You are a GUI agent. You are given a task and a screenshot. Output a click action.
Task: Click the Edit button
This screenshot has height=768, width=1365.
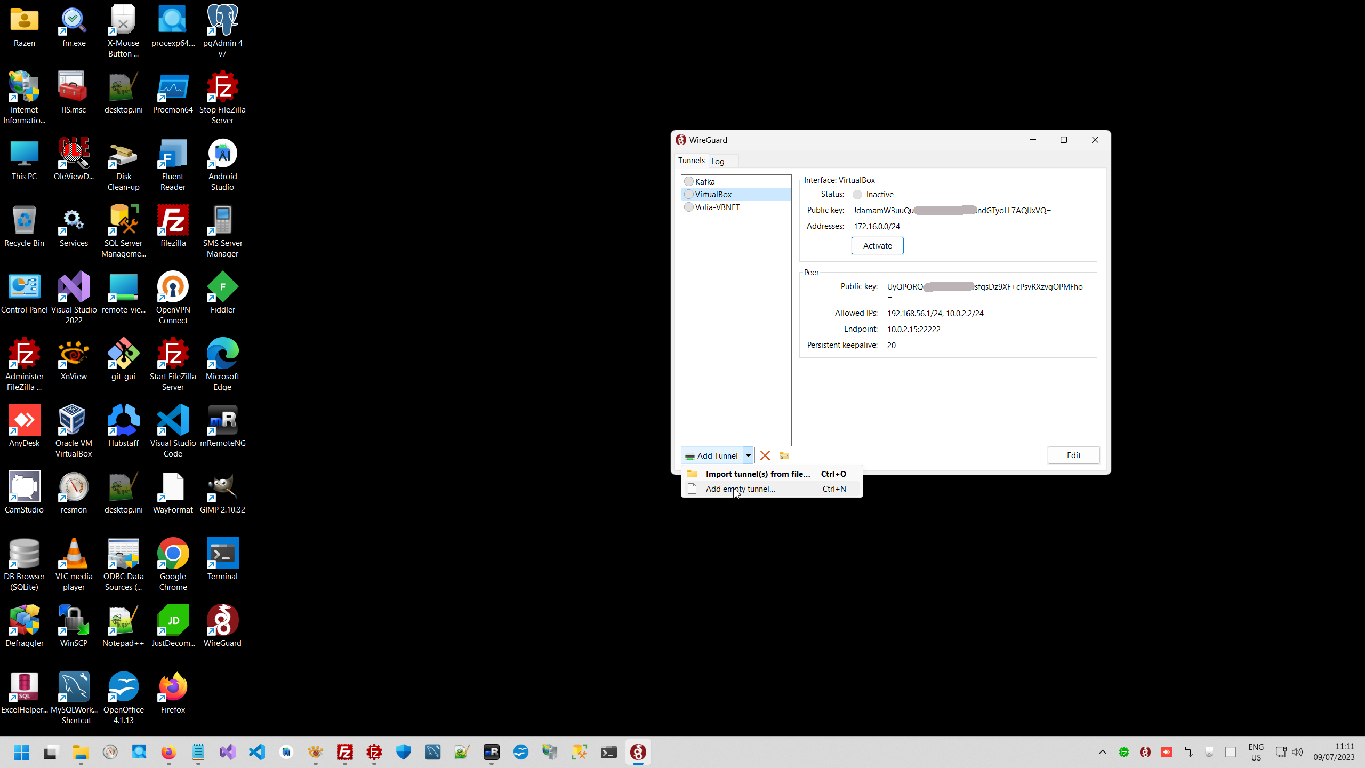1073,455
